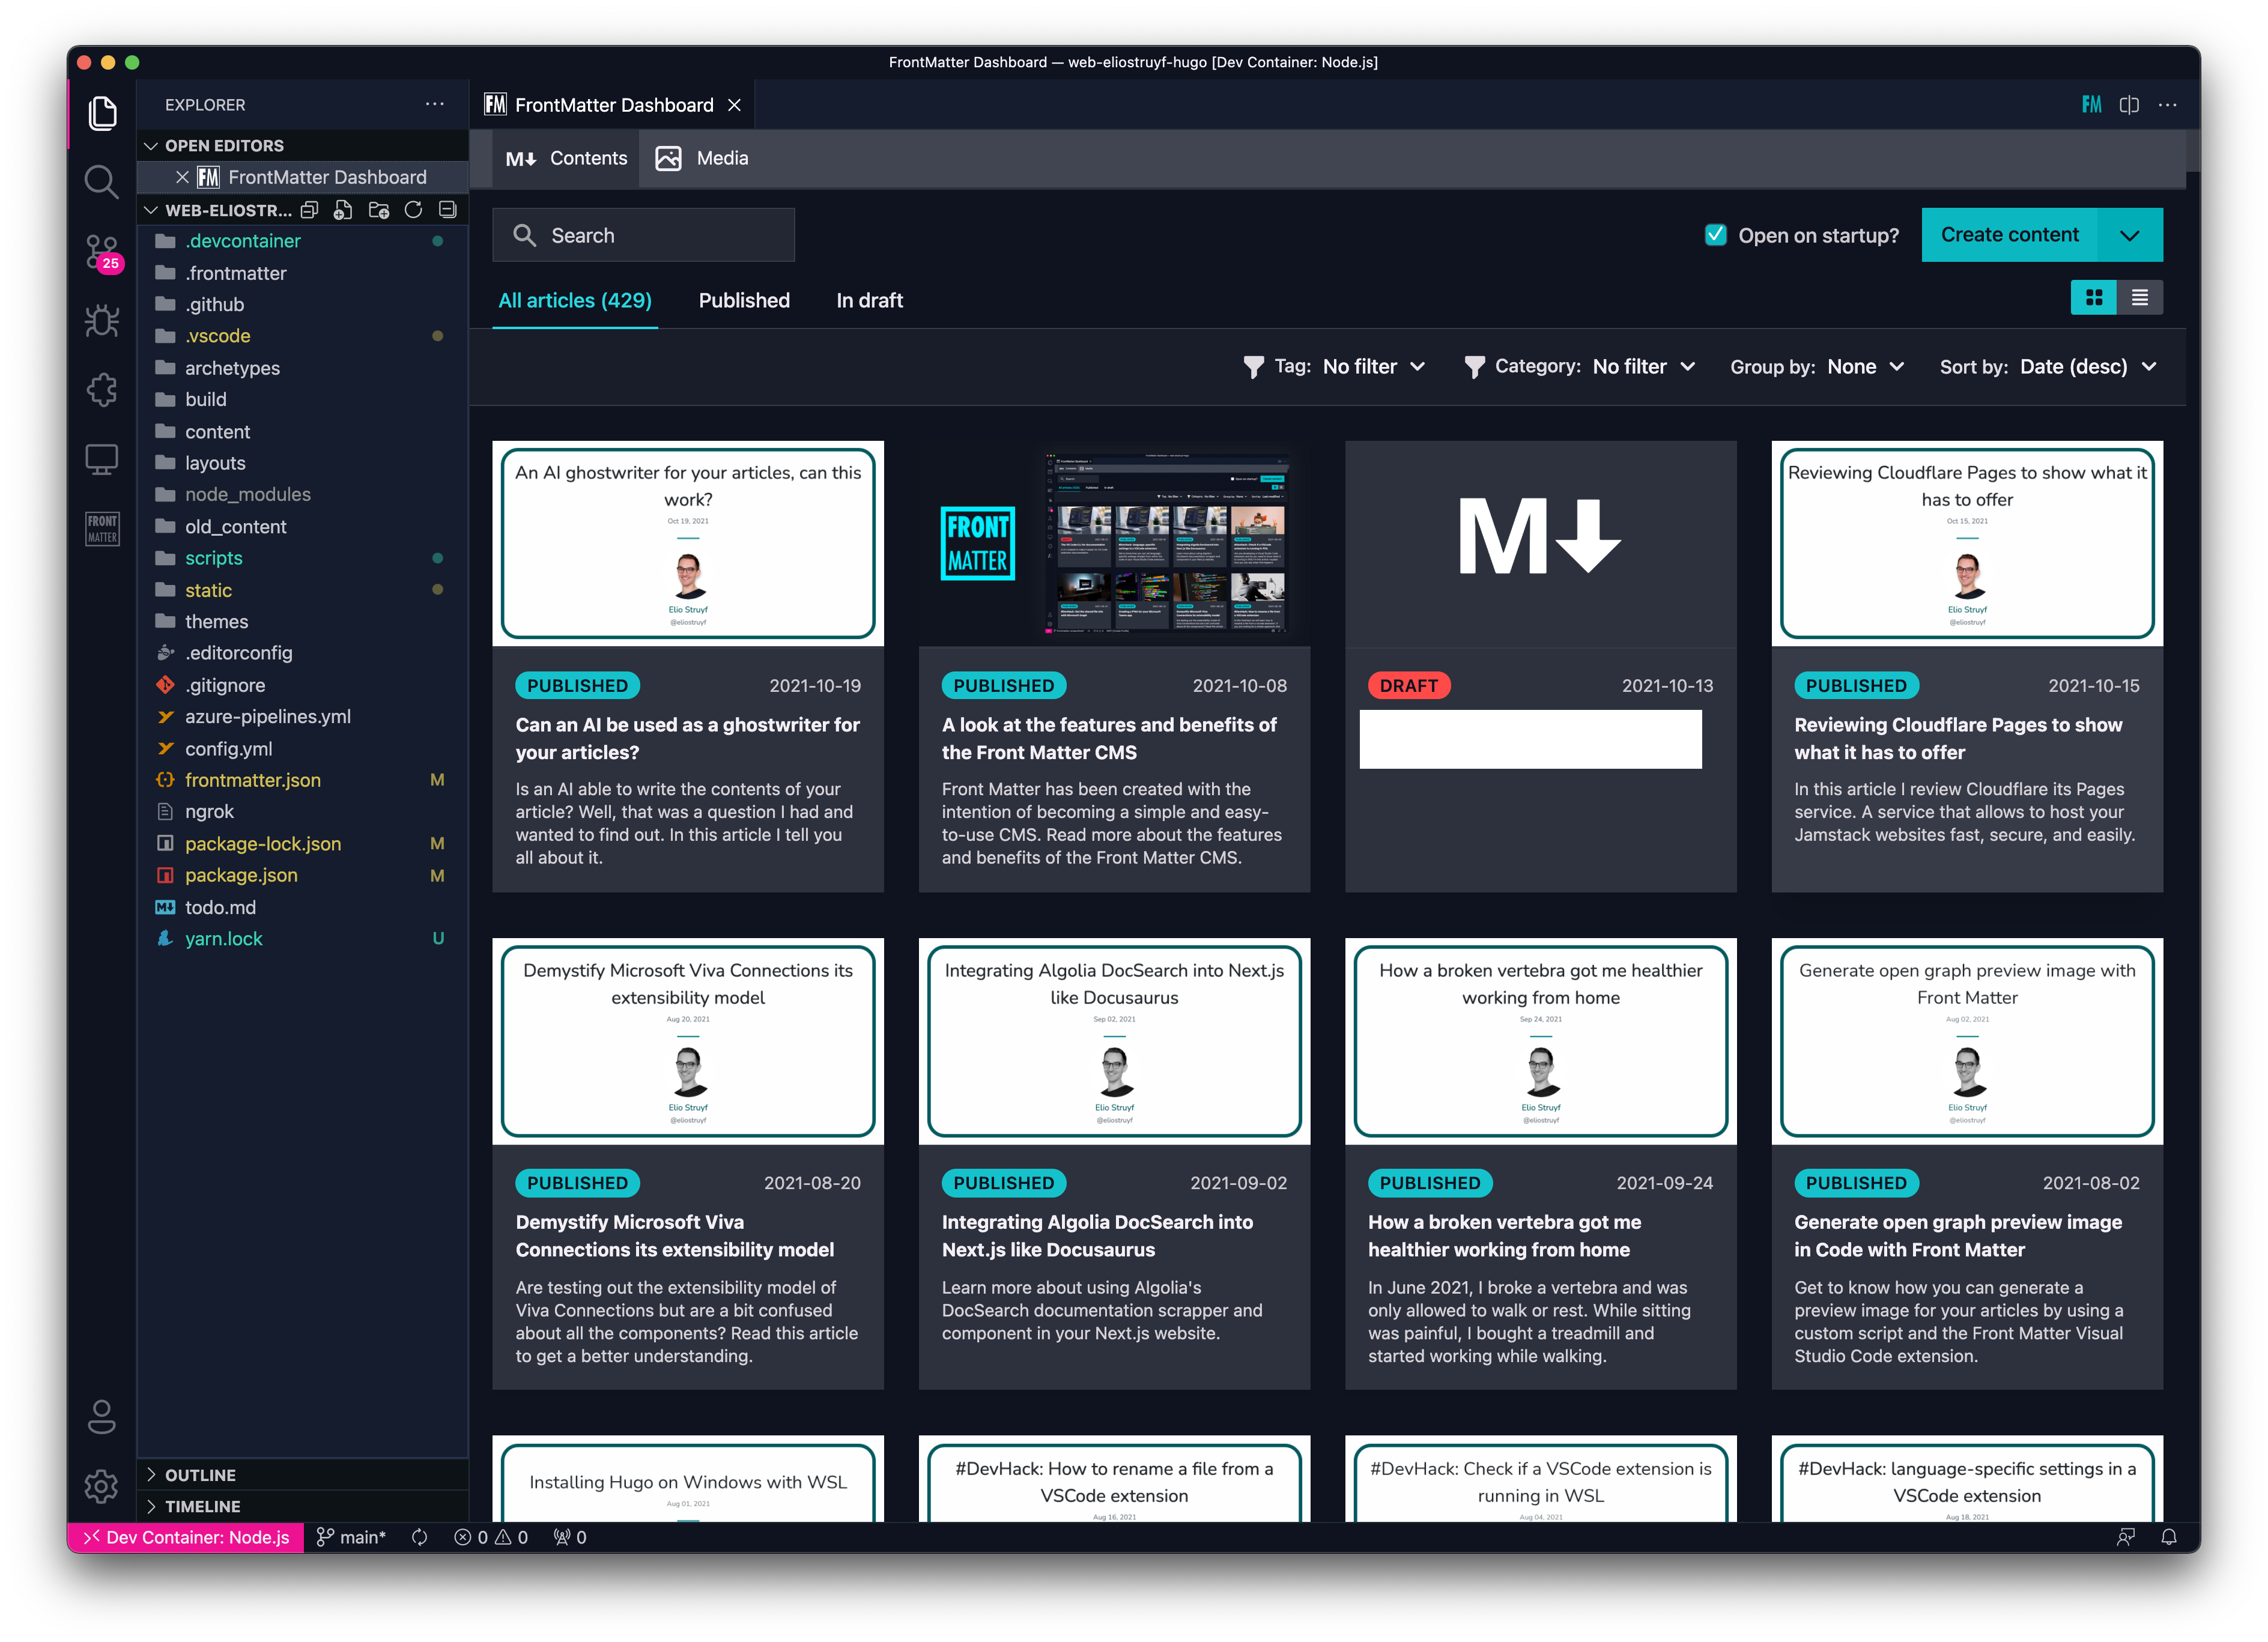The height and width of the screenshot is (1642, 2268).
Task: Click the Create content button
Action: coord(2010,234)
